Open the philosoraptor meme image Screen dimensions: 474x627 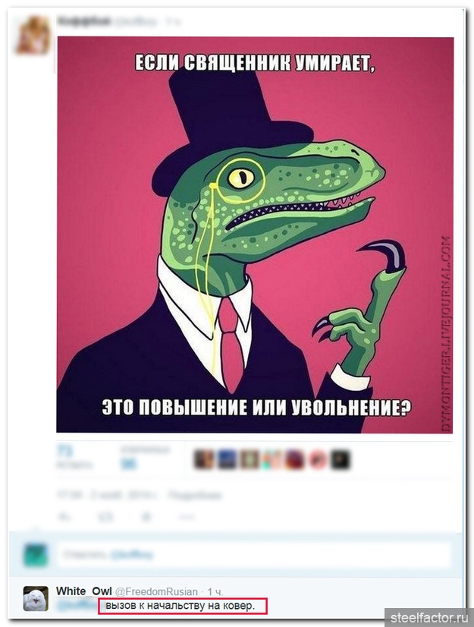pos(255,235)
